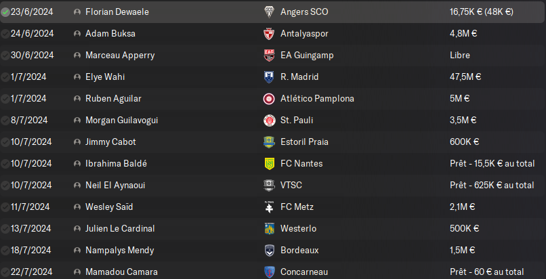Click the FC Nantes yellow badge
Image resolution: width=546 pixels, height=279 pixels.
pos(269,164)
